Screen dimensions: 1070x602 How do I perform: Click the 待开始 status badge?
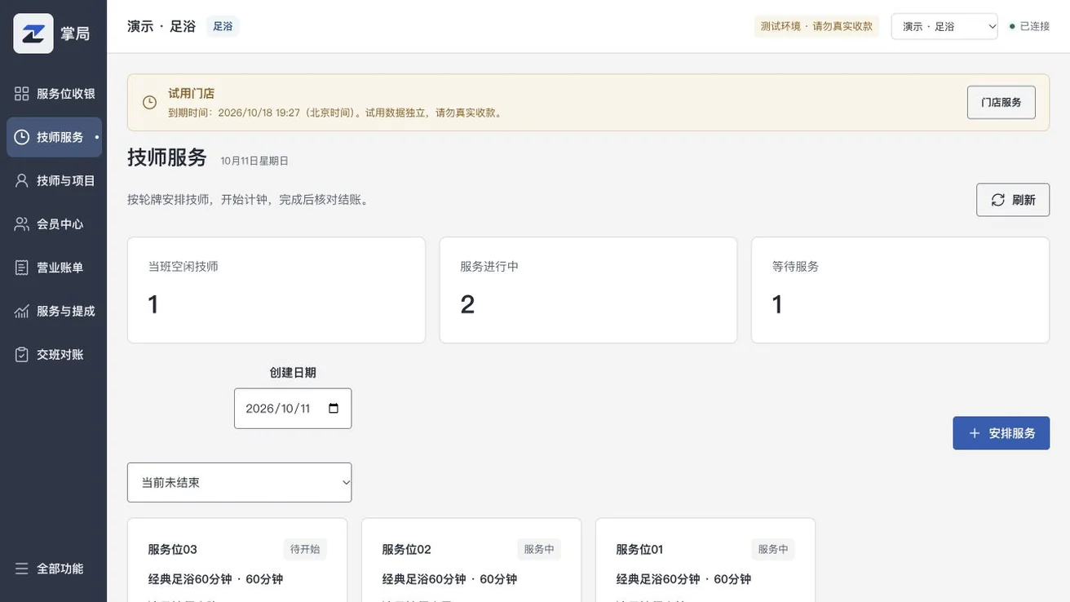pos(305,550)
